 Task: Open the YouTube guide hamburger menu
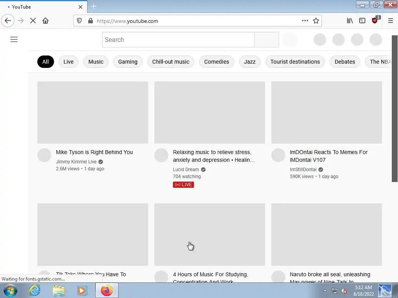(x=14, y=40)
